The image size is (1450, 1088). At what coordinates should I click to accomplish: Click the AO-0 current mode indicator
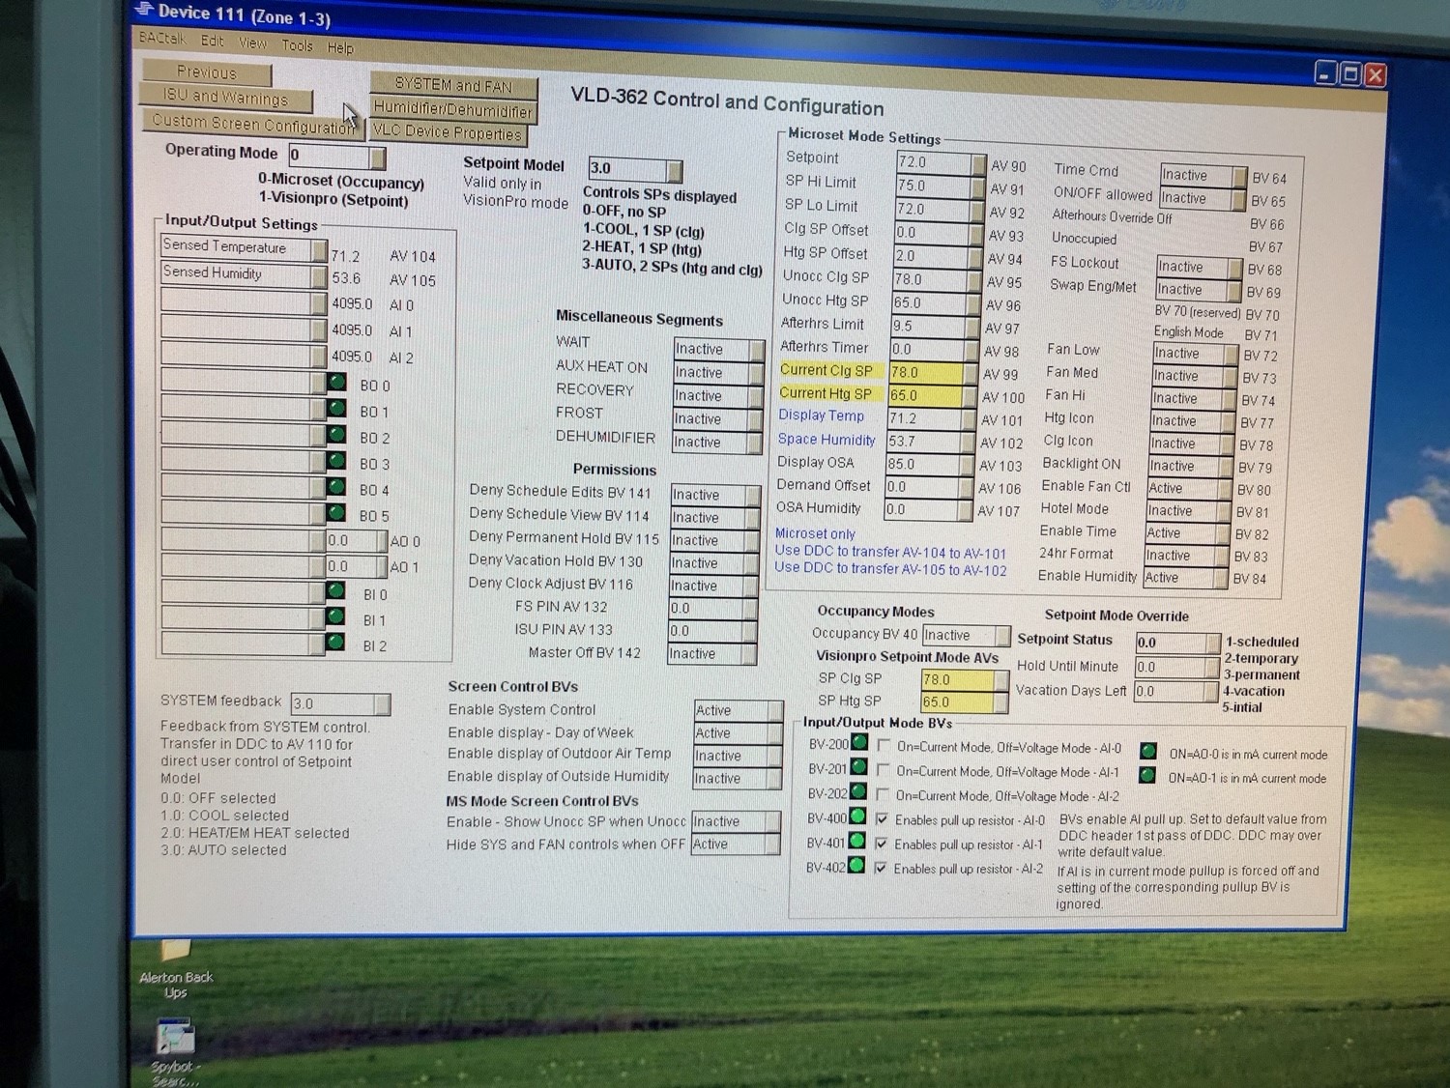point(1148,752)
